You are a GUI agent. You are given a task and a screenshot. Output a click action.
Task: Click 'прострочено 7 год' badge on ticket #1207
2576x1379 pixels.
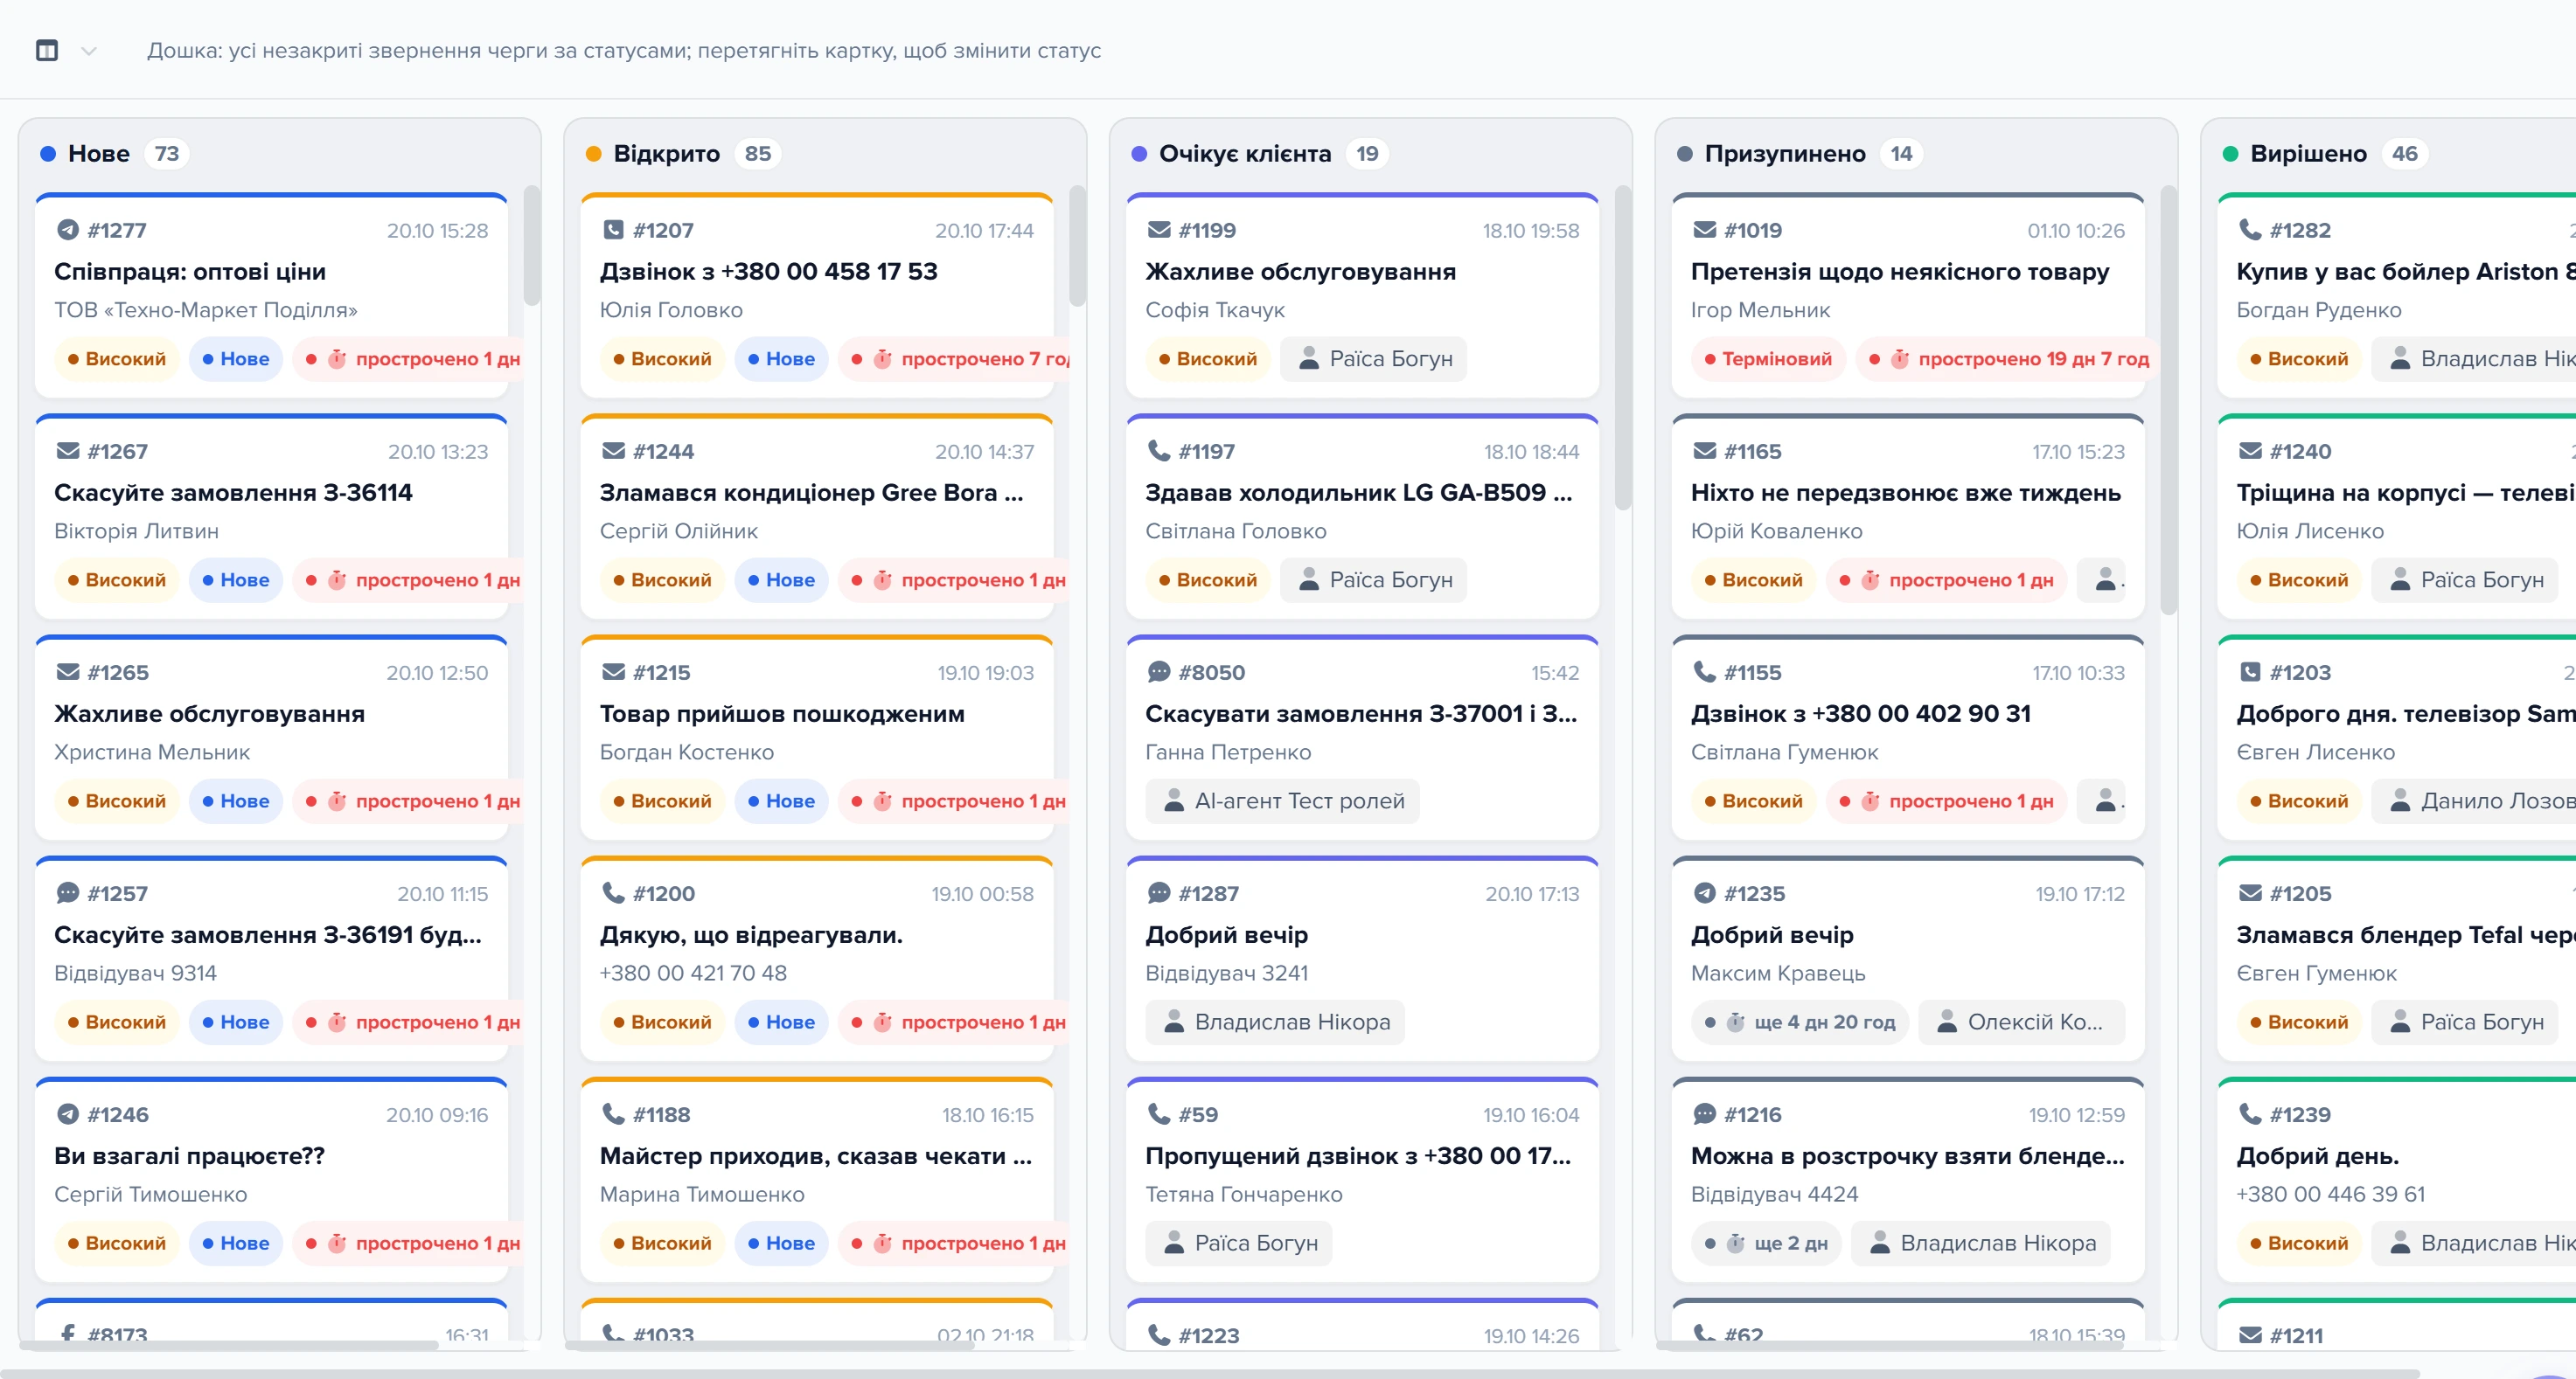pyautogui.click(x=955, y=359)
